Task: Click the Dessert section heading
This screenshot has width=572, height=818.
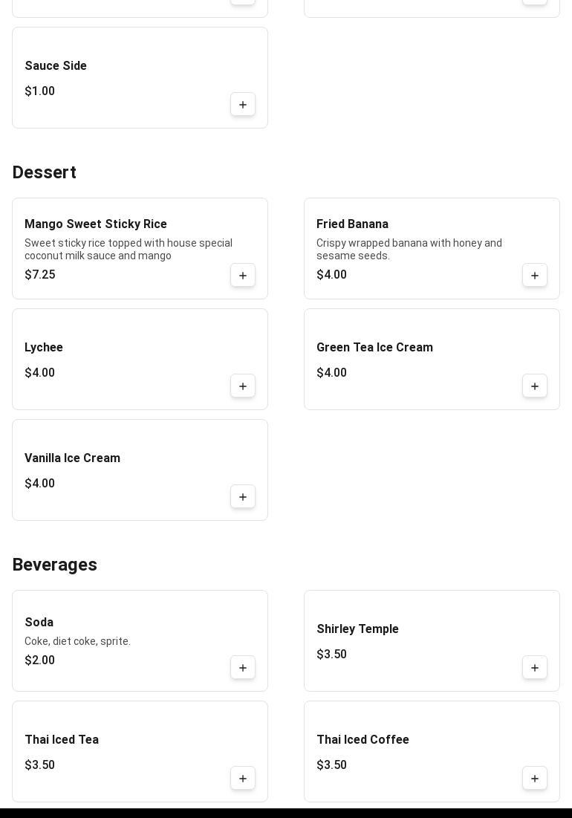Action: pos(45,172)
